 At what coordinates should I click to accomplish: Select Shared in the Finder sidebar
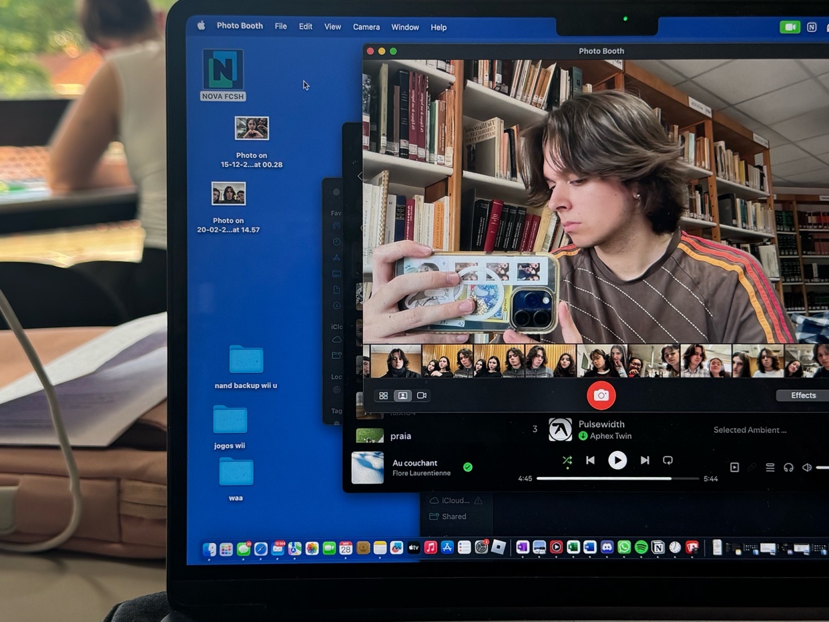tap(448, 516)
